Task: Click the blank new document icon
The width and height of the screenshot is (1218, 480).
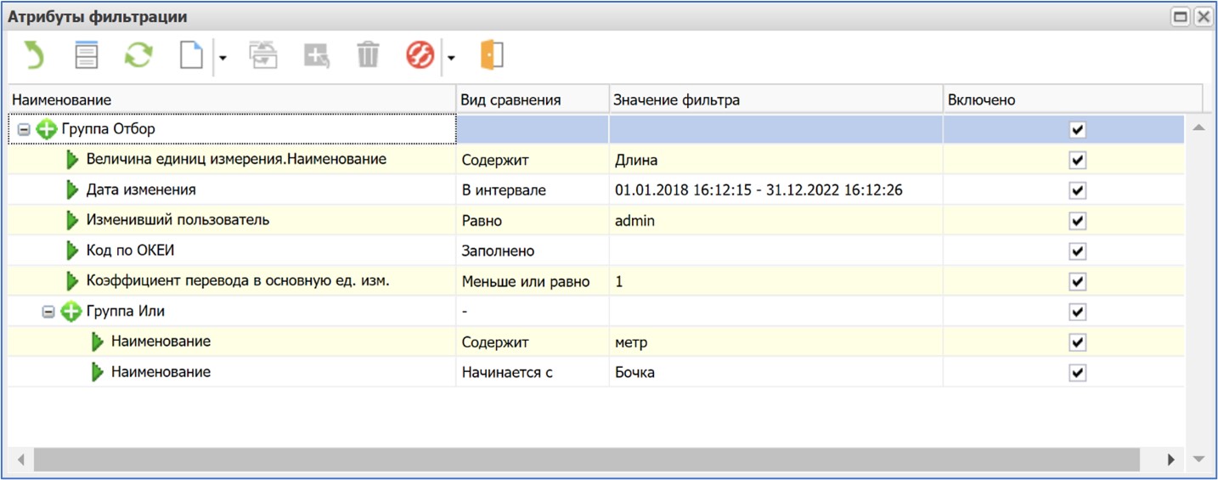Action: [x=192, y=56]
